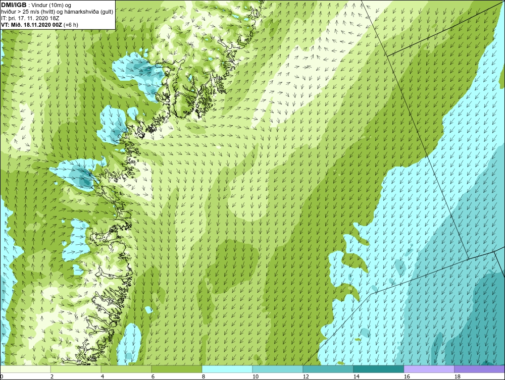Click the 8–10 m/s light cyan swatch
The image size is (505, 380).
click(x=227, y=369)
